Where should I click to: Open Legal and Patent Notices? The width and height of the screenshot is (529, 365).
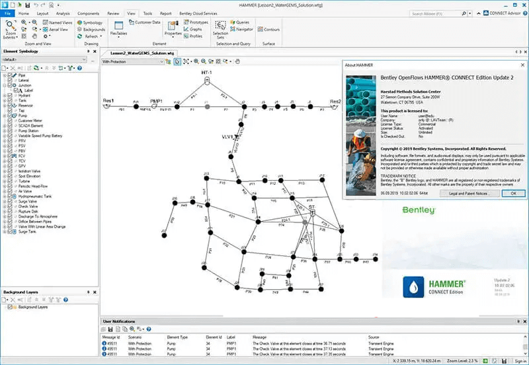point(468,193)
